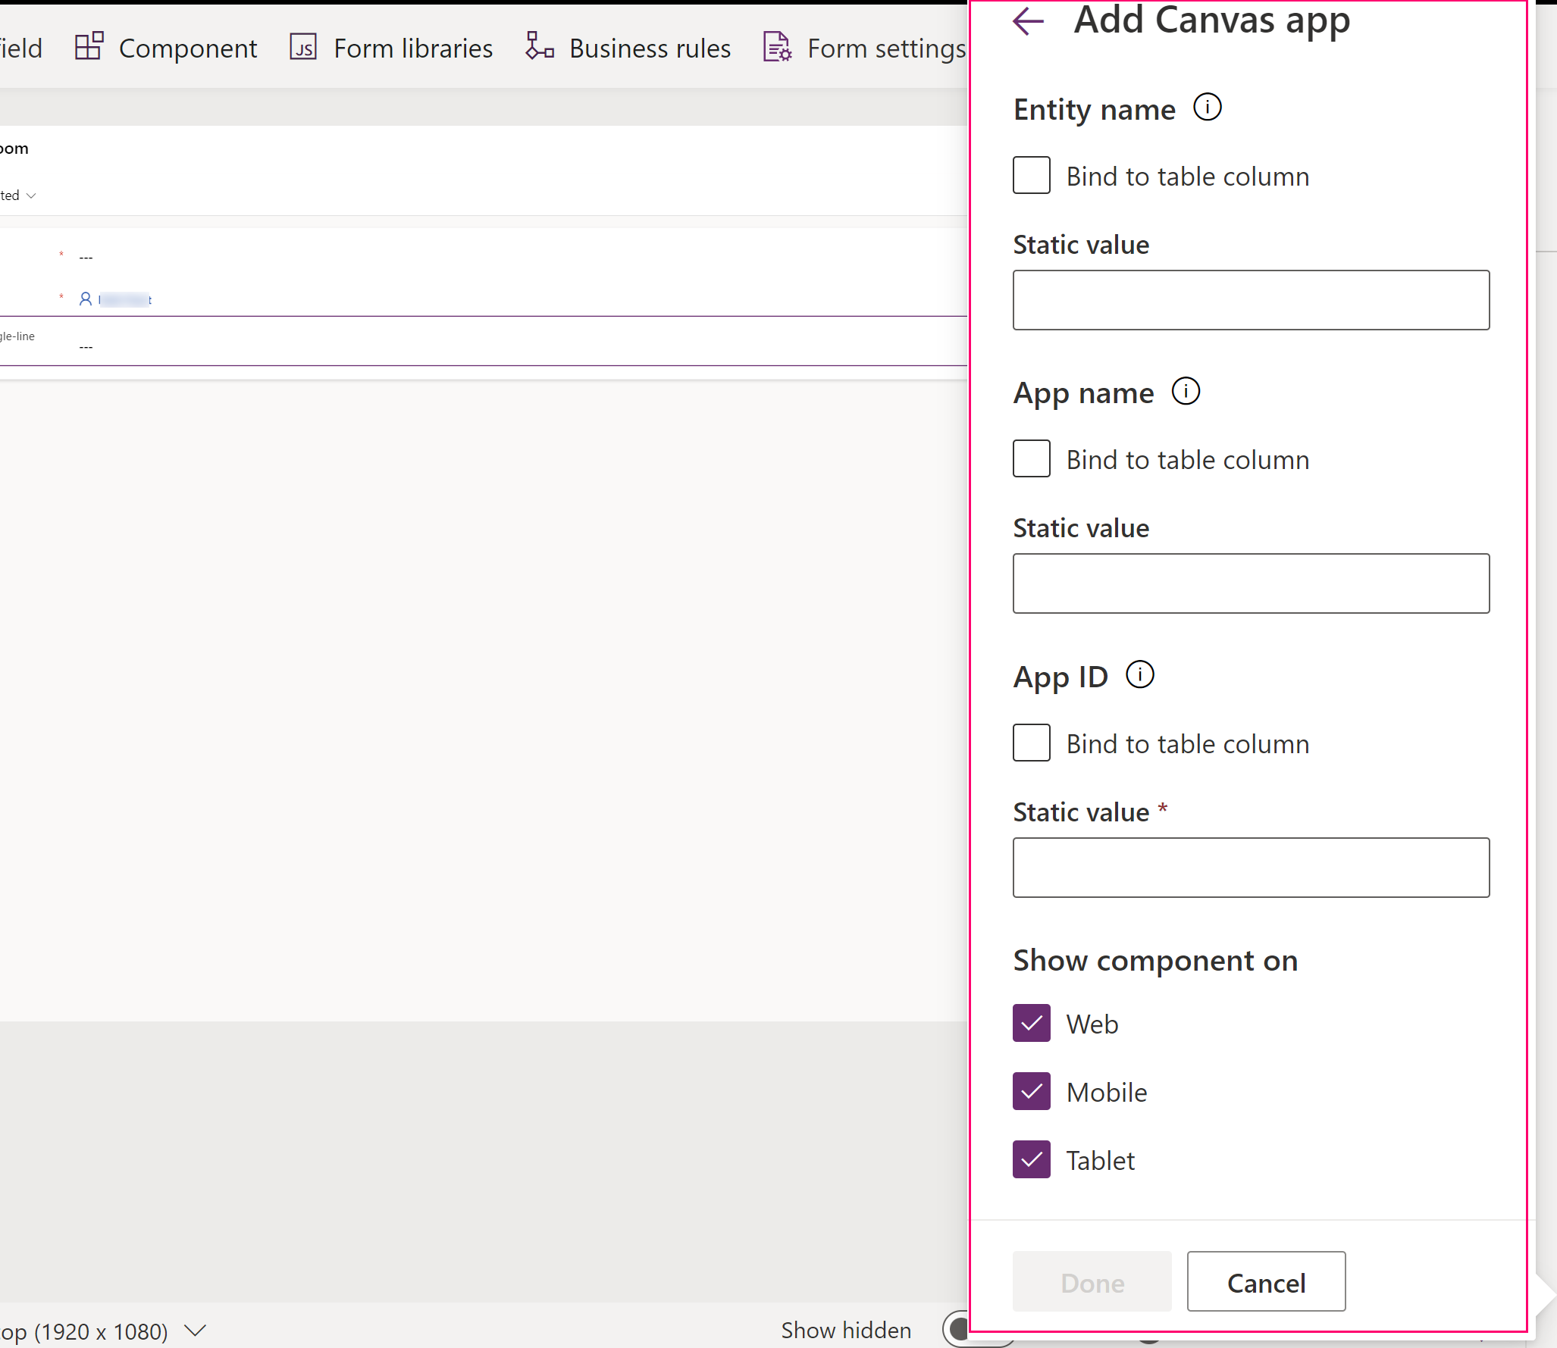Click the Add Field icon in ribbon
This screenshot has height=1348, width=1557.
pos(20,48)
